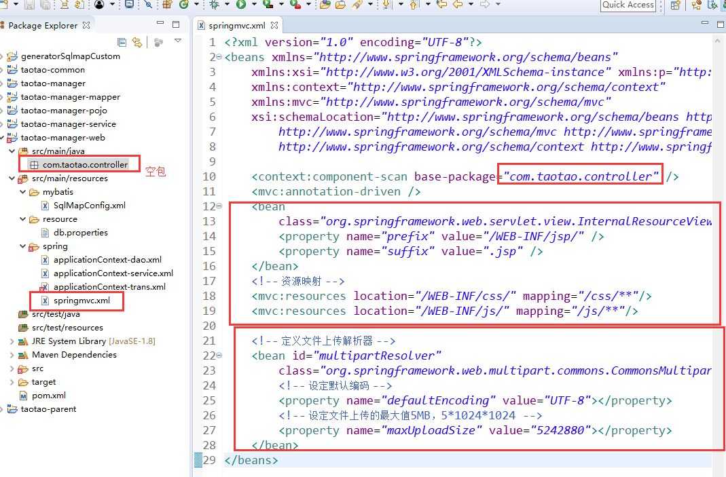Select the taotao-manager-pojo project
The image size is (726, 477).
tap(64, 111)
